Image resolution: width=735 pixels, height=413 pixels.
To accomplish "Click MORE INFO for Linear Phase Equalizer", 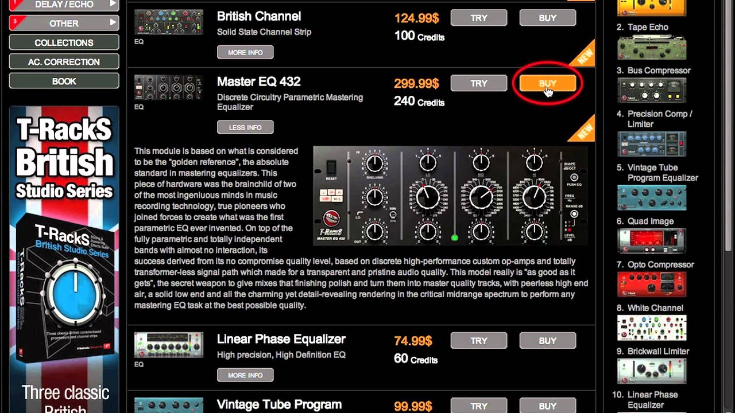I will (x=245, y=375).
